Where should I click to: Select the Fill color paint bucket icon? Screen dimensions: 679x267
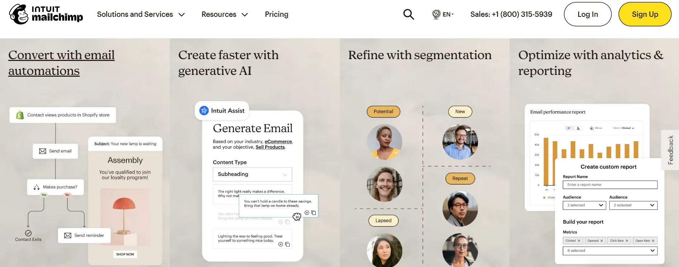coord(591,128)
